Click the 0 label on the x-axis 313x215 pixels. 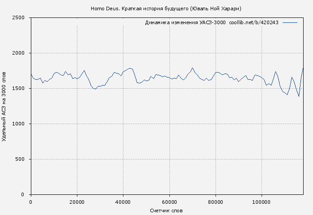coord(30,202)
